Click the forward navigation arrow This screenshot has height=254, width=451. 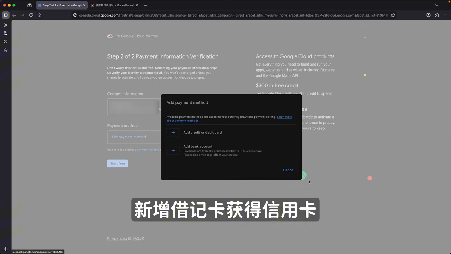[x=23, y=15]
